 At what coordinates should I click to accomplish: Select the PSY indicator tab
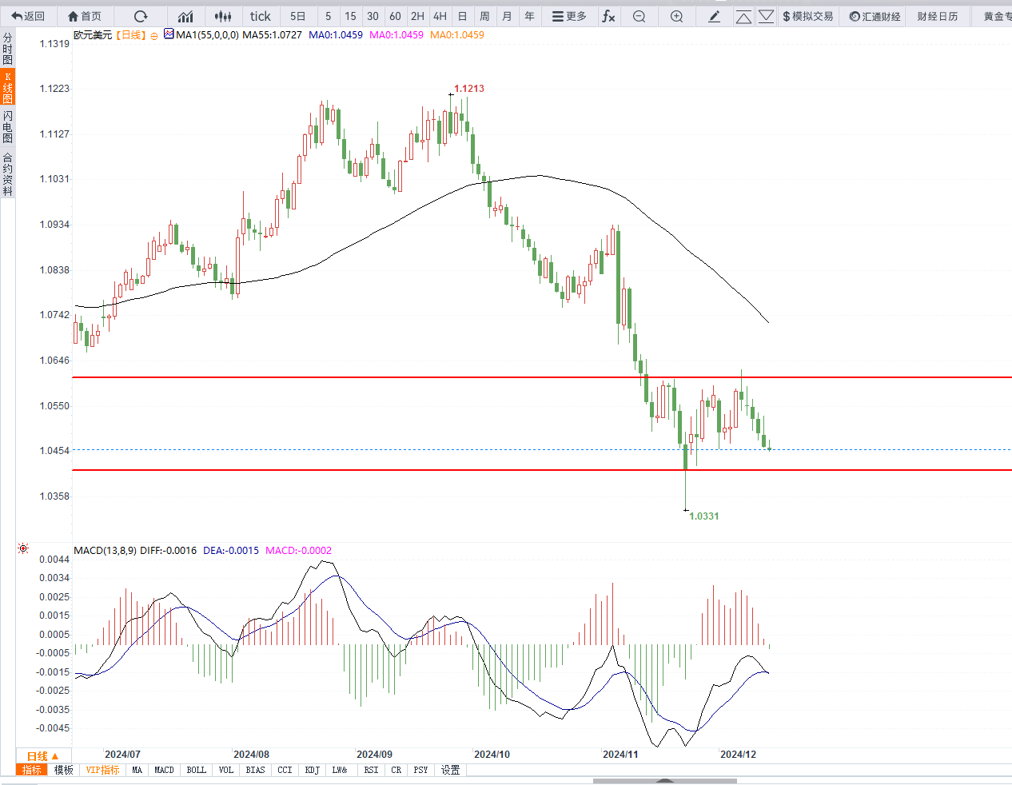[421, 770]
